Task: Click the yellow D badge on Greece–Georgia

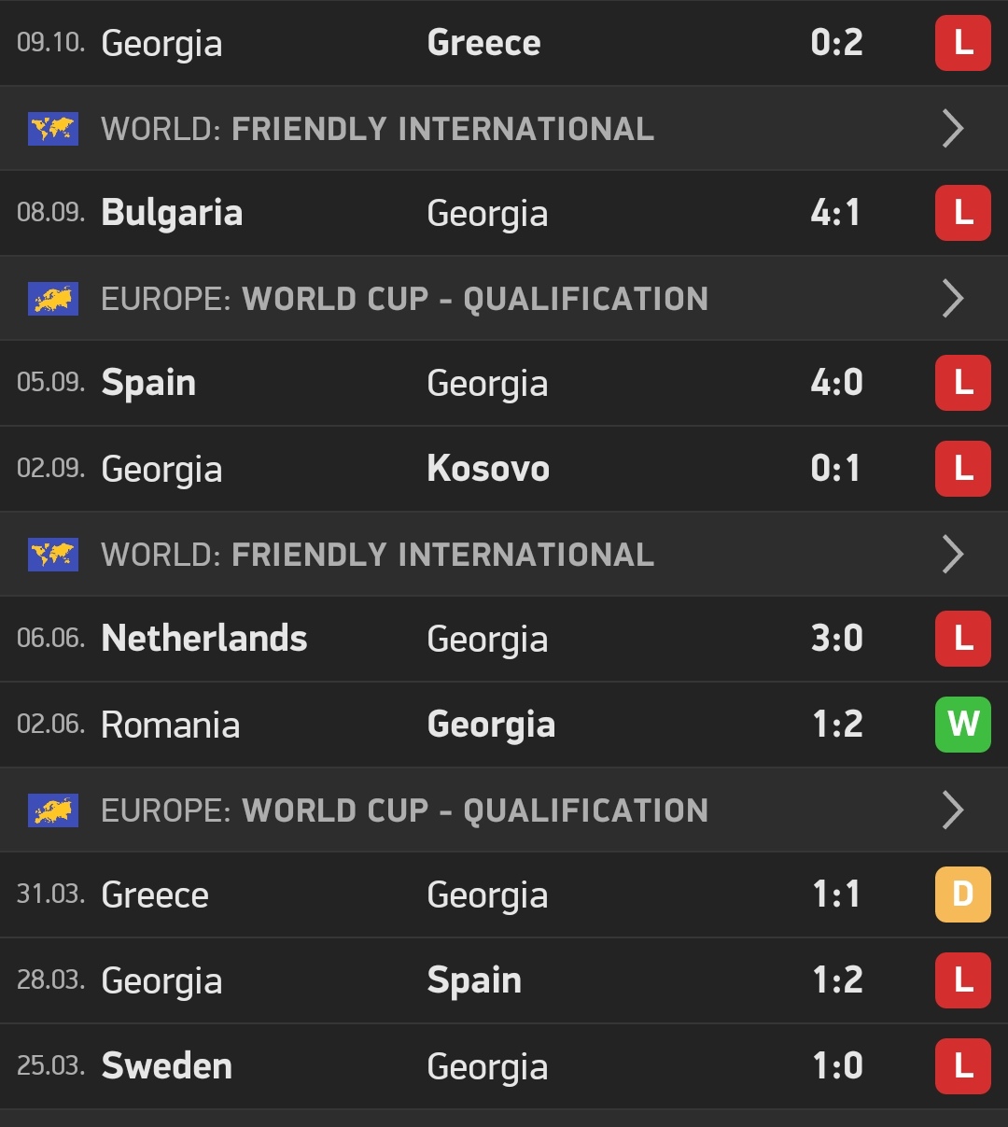Action: pyautogui.click(x=962, y=895)
